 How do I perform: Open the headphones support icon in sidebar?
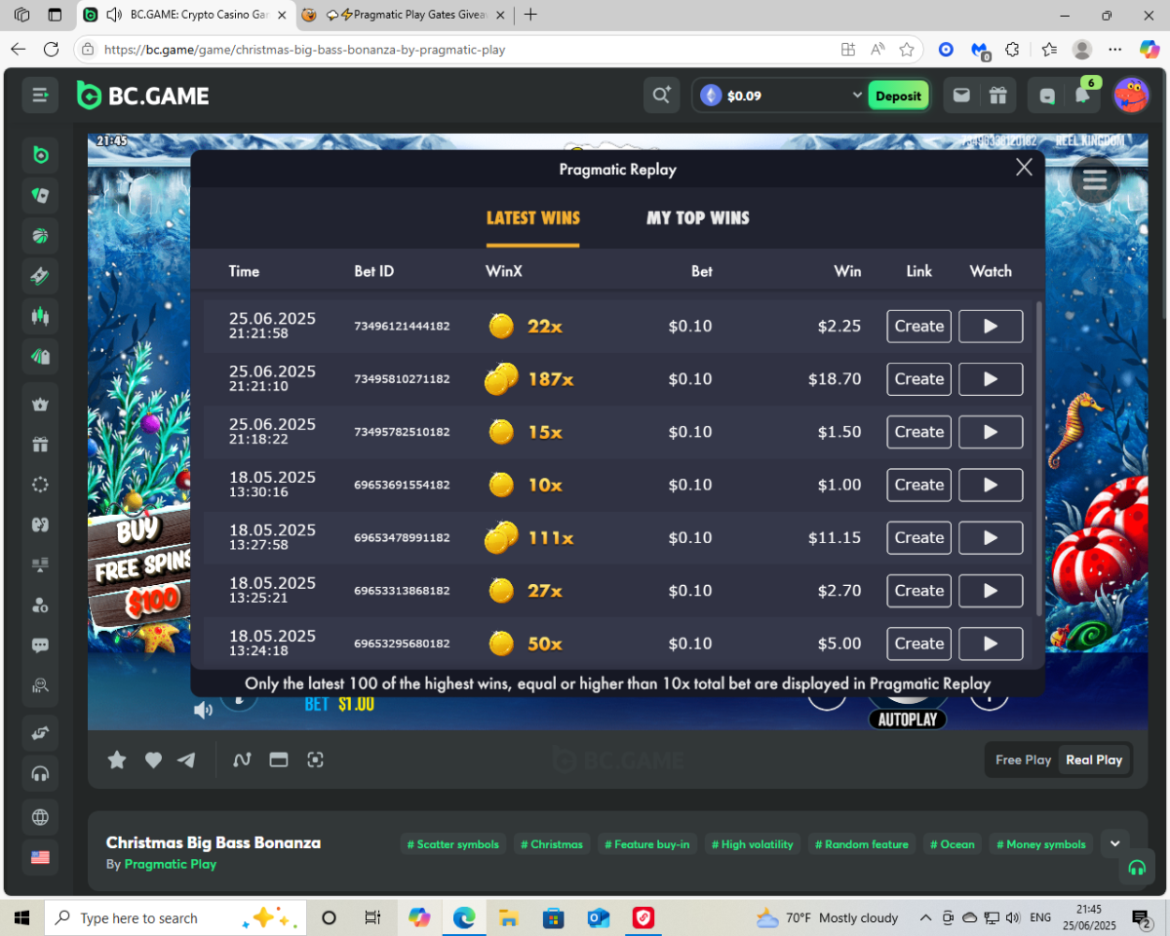40,773
